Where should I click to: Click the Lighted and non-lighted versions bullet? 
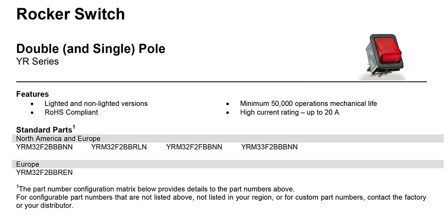[96, 104]
